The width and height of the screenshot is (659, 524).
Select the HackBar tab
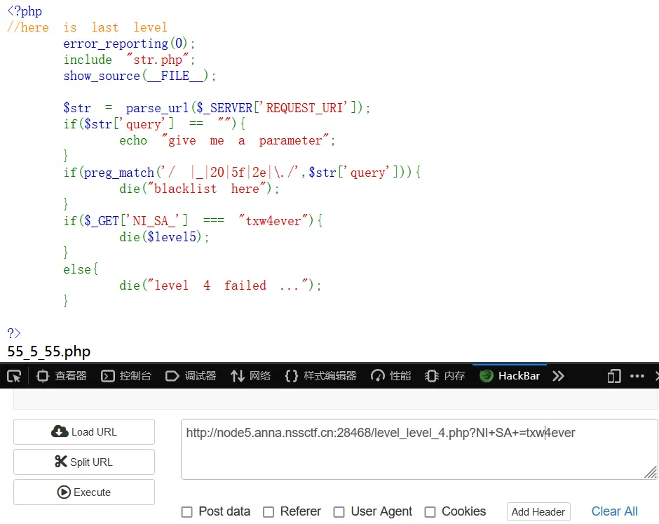pyautogui.click(x=510, y=376)
